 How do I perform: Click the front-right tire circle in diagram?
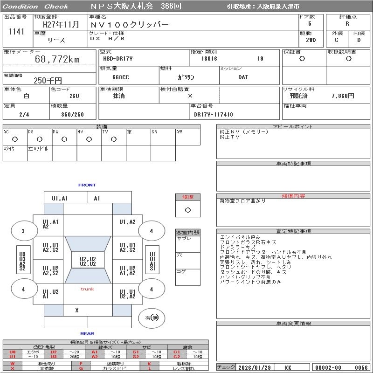(x=152, y=231)
